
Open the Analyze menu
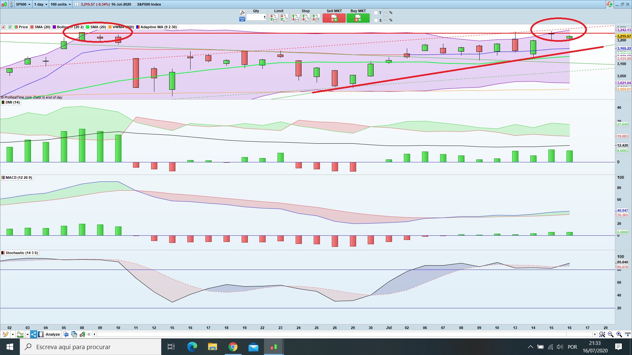(x=53, y=334)
